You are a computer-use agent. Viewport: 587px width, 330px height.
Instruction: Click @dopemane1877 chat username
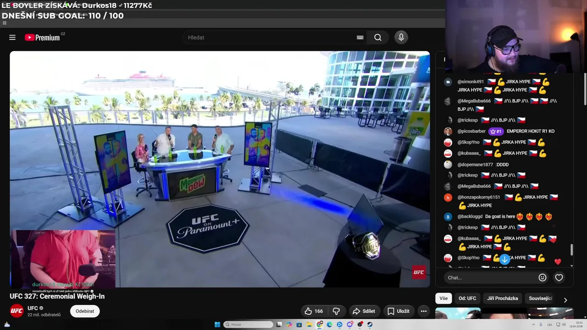point(475,165)
